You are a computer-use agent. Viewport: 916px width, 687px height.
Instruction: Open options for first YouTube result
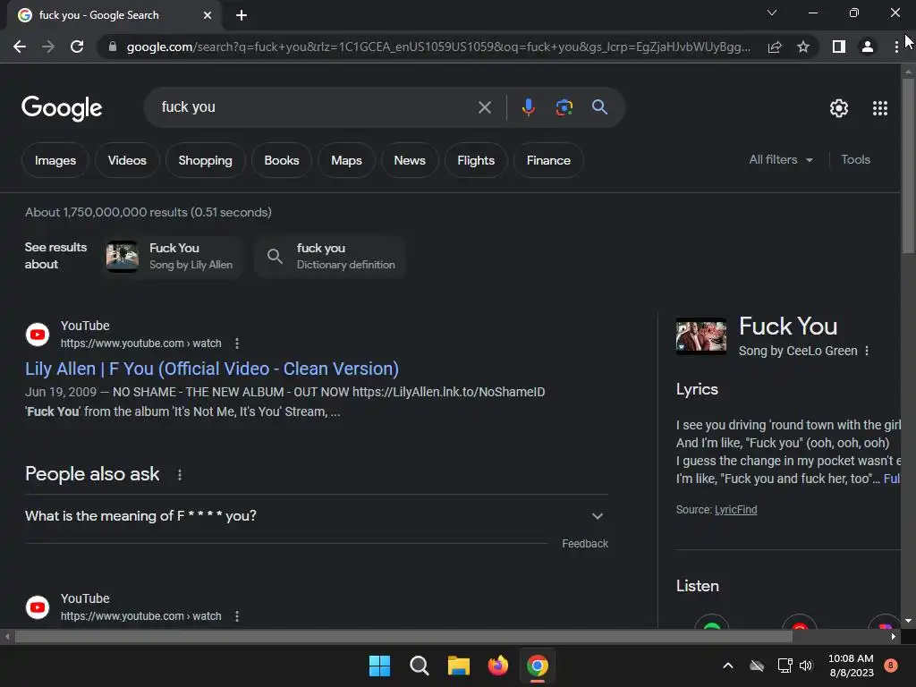click(x=236, y=343)
